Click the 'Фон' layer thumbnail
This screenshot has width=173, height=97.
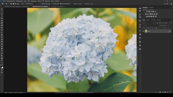[146, 31]
